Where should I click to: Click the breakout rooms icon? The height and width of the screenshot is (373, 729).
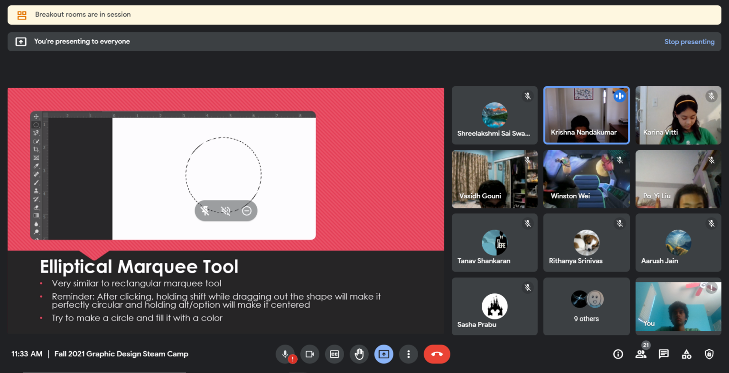point(22,15)
